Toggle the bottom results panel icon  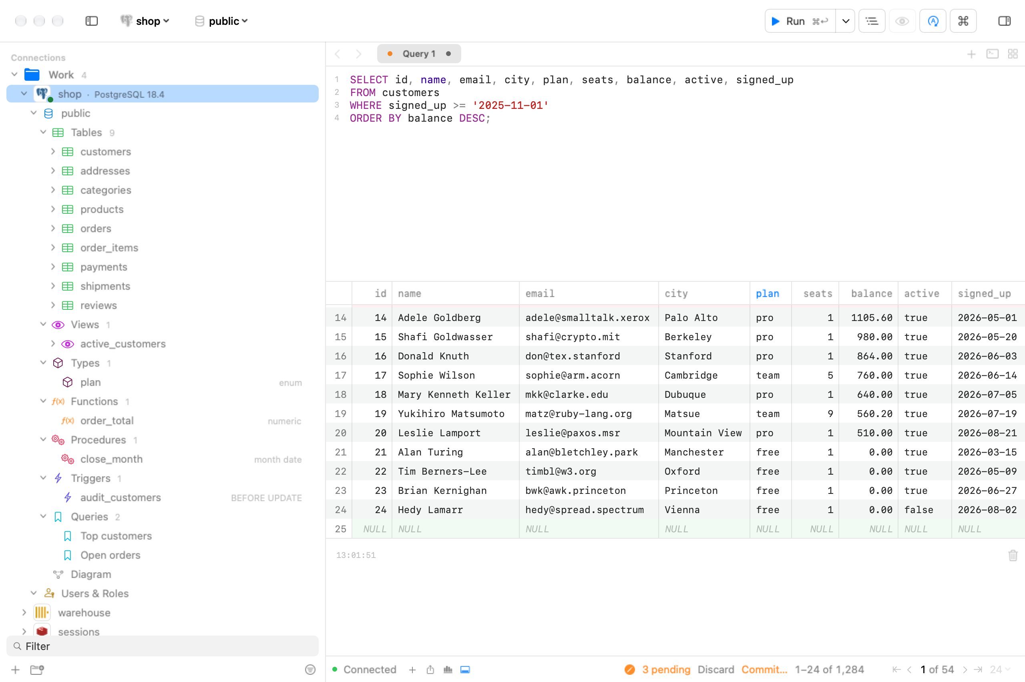tap(465, 669)
